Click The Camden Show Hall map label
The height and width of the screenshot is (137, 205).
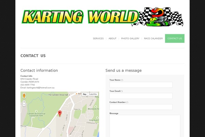click(x=58, y=95)
